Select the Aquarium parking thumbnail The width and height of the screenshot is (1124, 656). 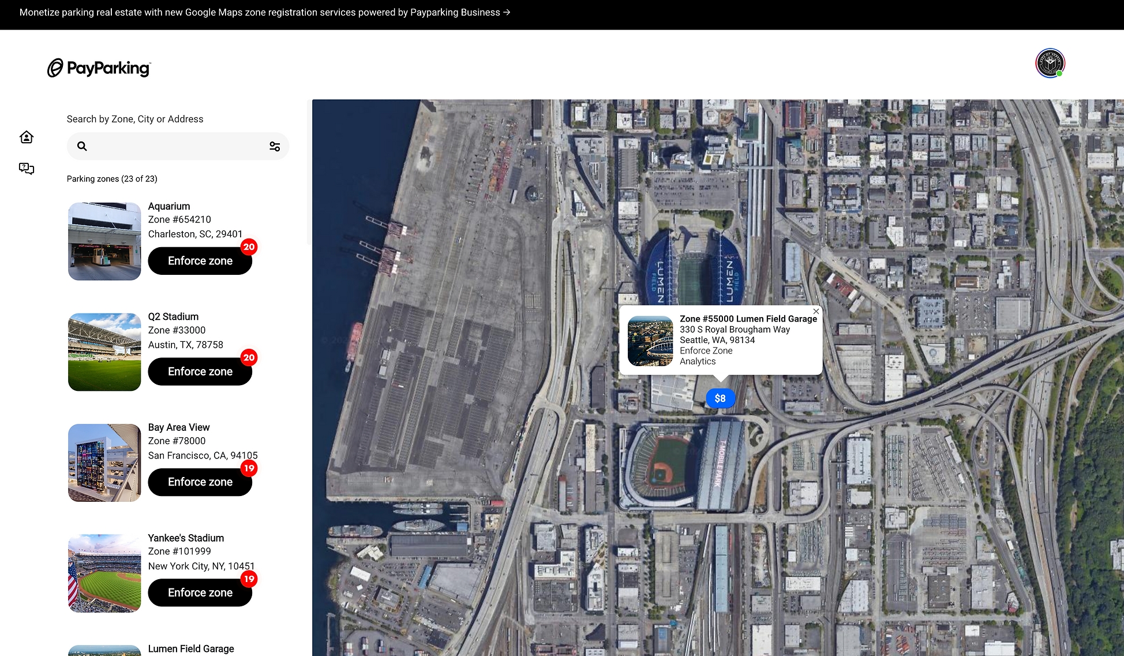coord(104,241)
